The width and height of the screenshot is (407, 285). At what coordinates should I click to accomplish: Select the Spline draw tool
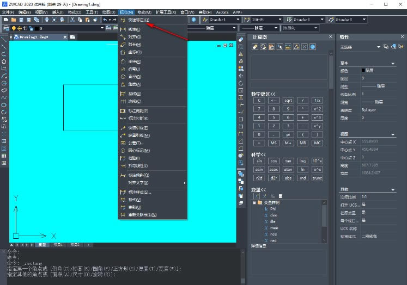(4, 98)
